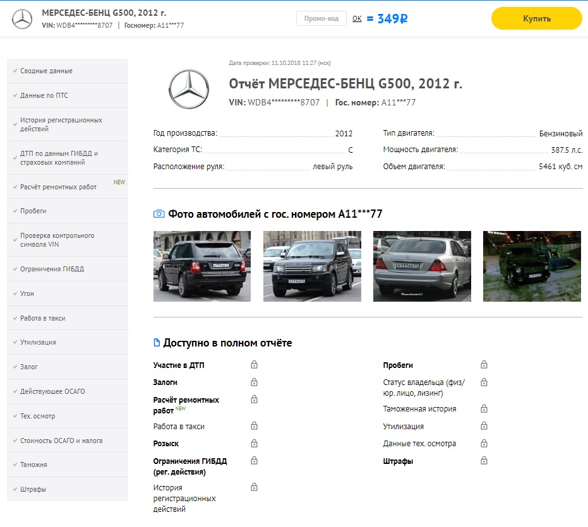The width and height of the screenshot is (588, 527).
Task: Open photo of black Range Rover rear view
Action: [x=202, y=266]
